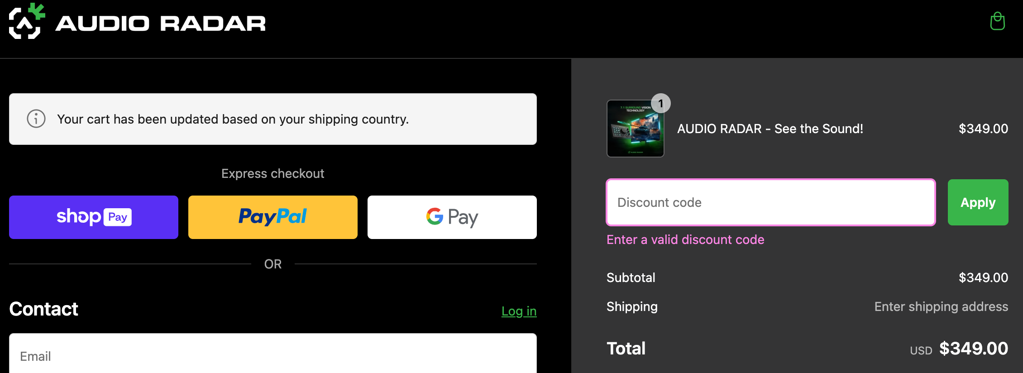Choose Google Pay express checkout

(452, 217)
